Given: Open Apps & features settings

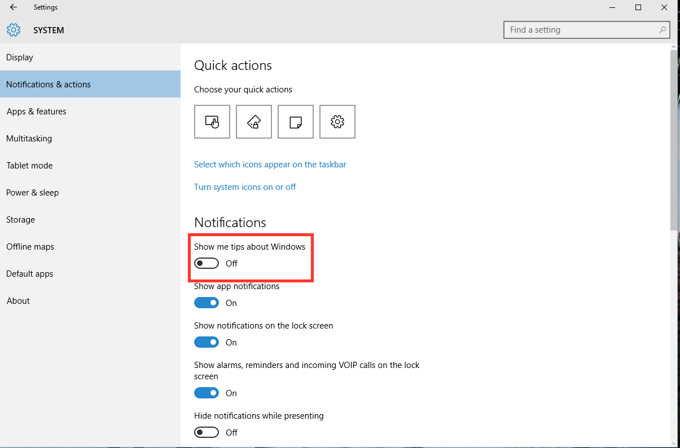Looking at the screenshot, I should click(36, 111).
